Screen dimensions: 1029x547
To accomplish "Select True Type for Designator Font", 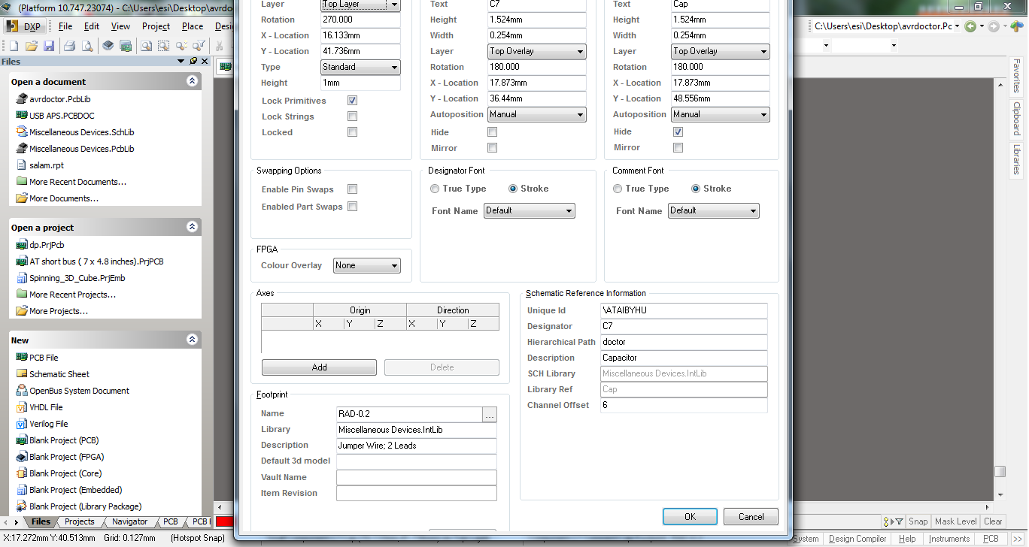I will click(436, 189).
